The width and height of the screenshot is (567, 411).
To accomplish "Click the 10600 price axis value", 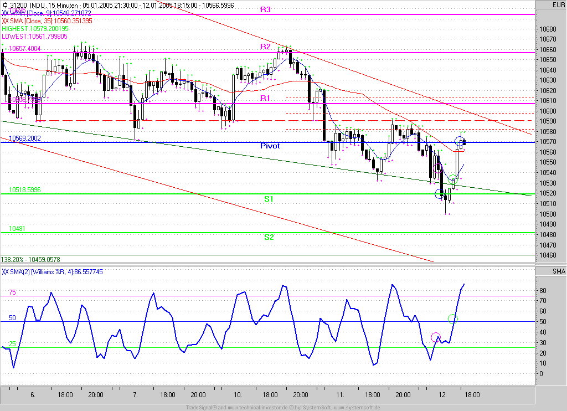I will (x=548, y=111).
